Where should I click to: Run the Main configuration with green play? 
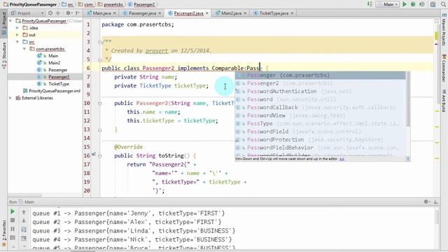(405, 4)
